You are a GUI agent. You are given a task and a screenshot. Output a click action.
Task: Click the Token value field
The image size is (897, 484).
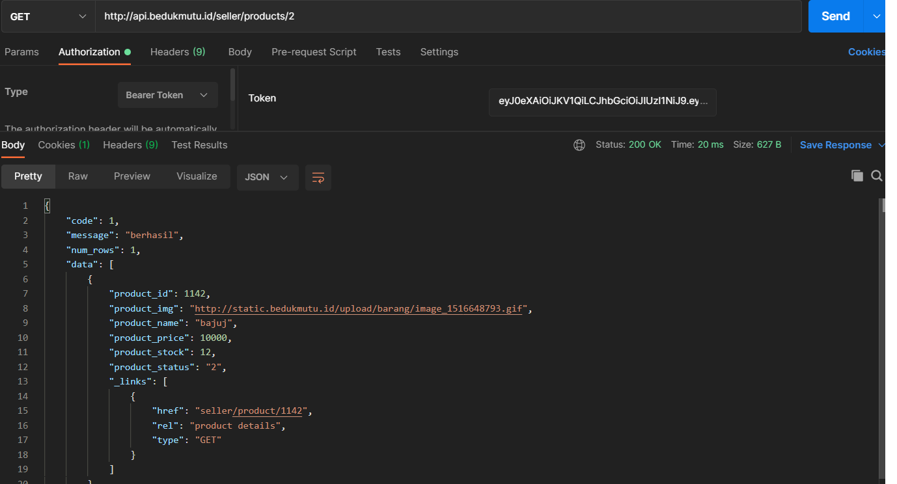coord(602,102)
